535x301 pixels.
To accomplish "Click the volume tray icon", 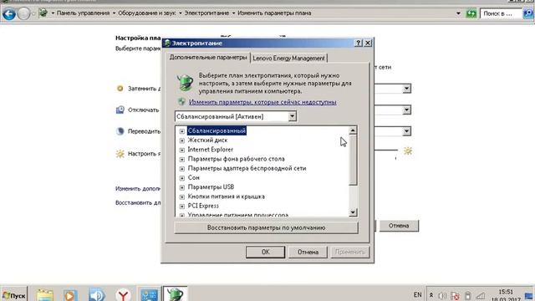I will tap(442, 295).
